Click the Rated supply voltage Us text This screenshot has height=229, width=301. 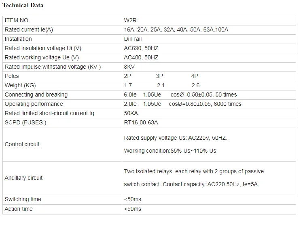pos(176,138)
